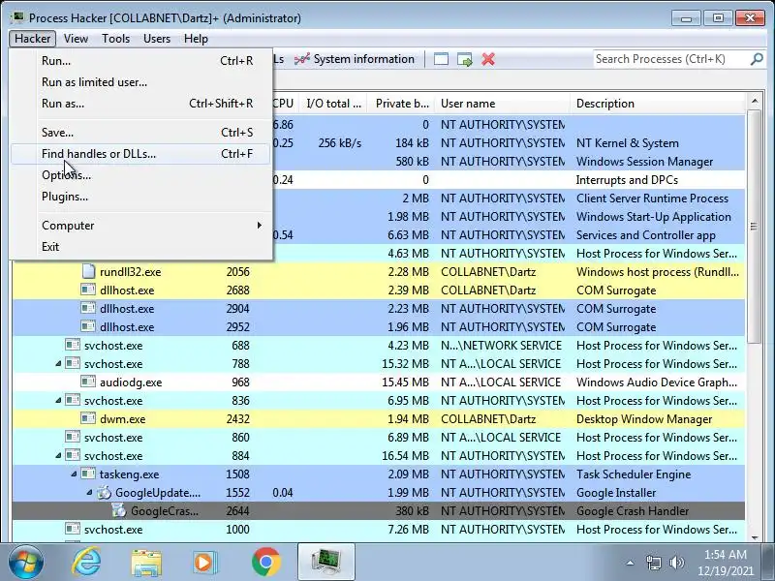This screenshot has width=775, height=581.
Task: Select Interrupts and DPCs row
Action: point(378,180)
